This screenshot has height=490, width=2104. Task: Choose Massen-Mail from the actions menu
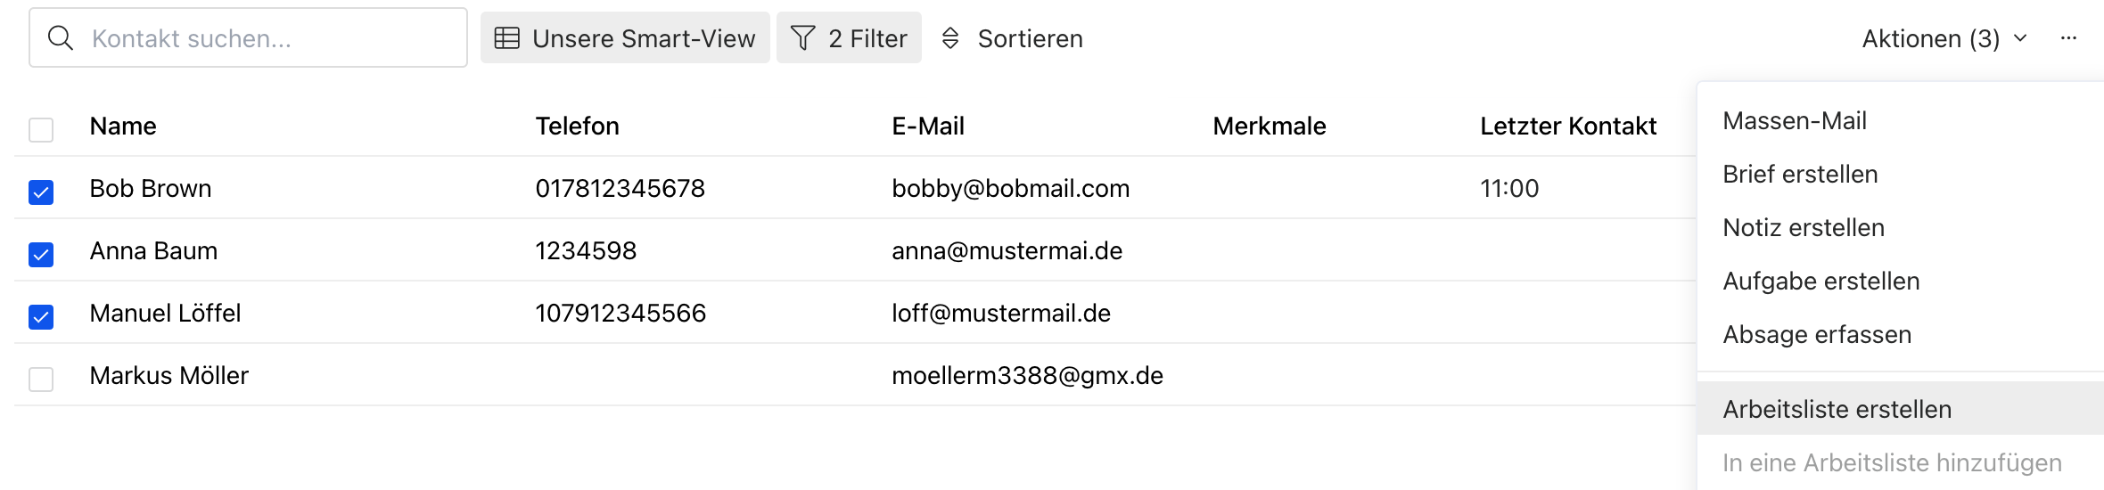click(x=1794, y=120)
